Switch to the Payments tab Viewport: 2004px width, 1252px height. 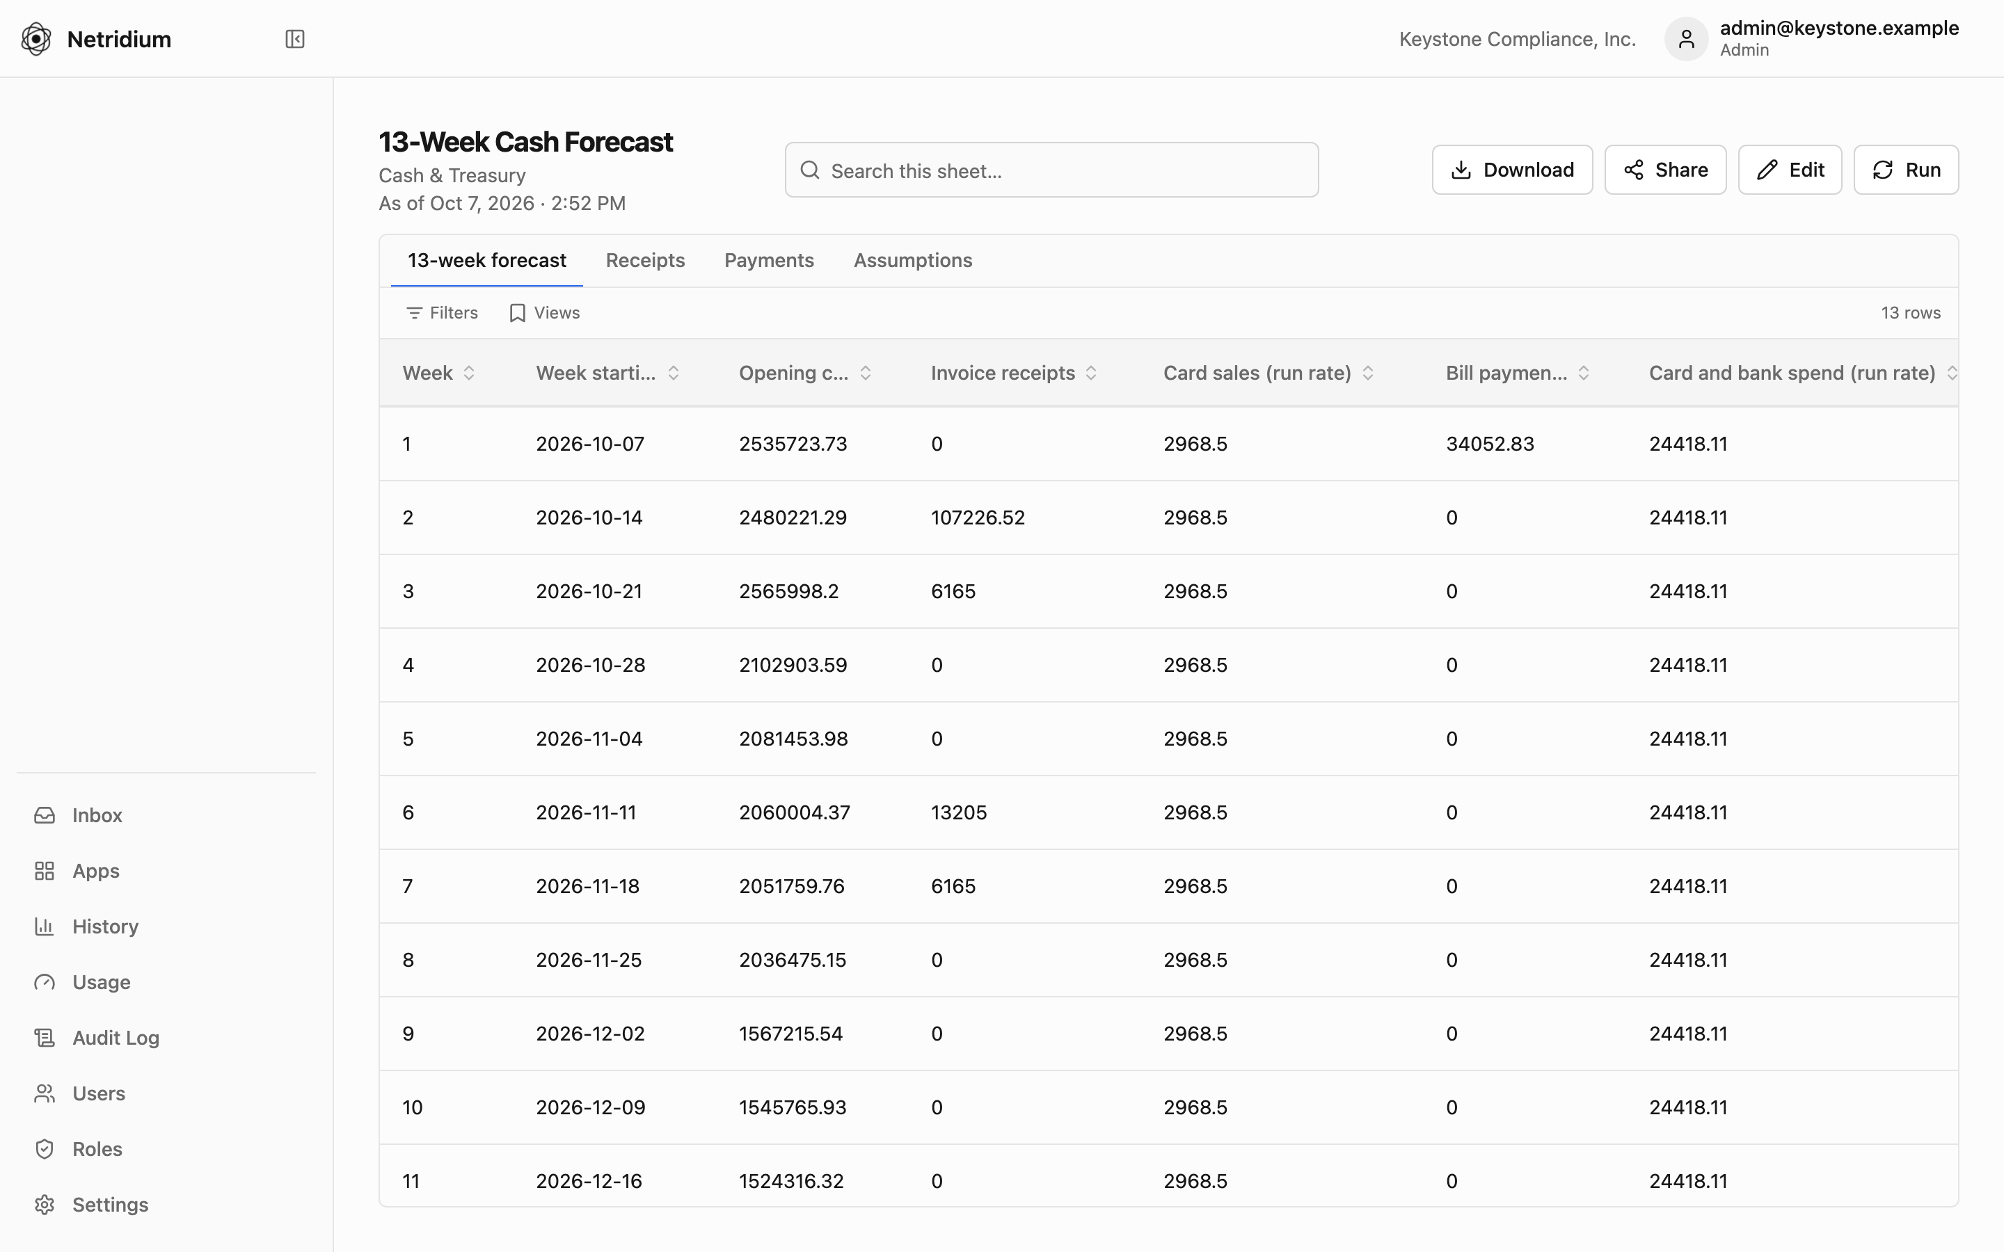(x=770, y=260)
